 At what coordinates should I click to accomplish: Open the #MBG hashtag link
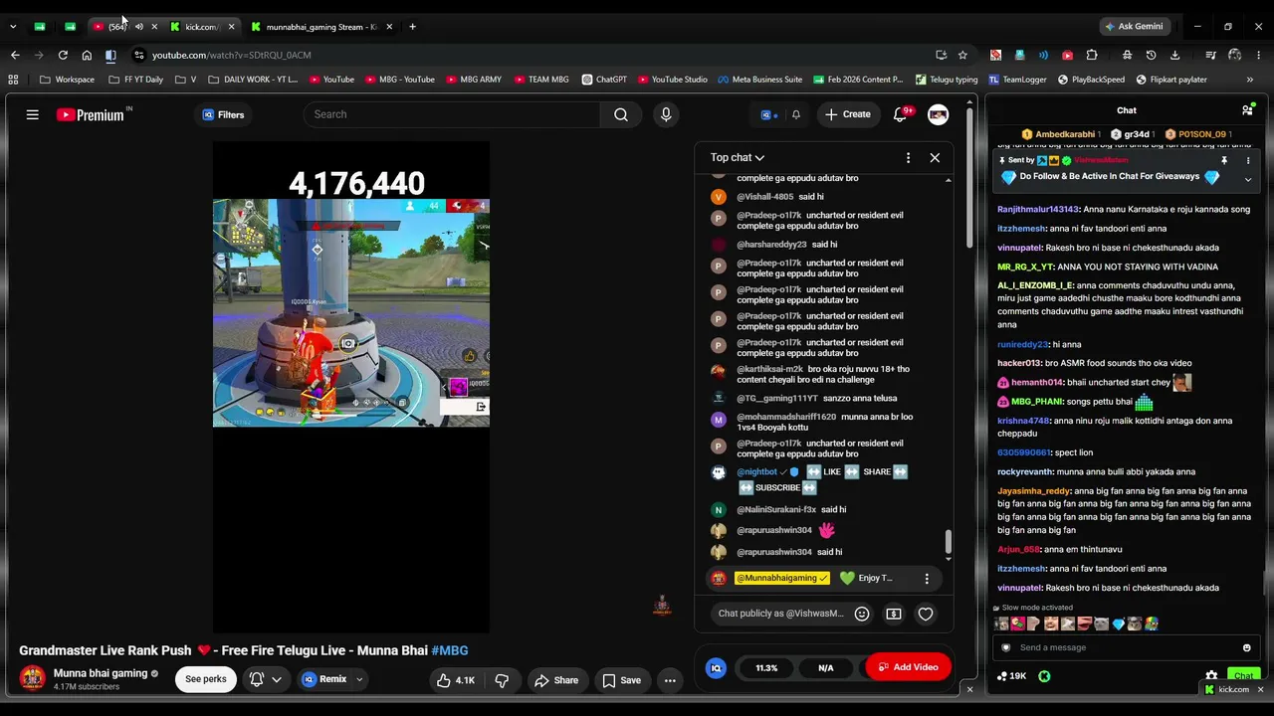click(450, 650)
